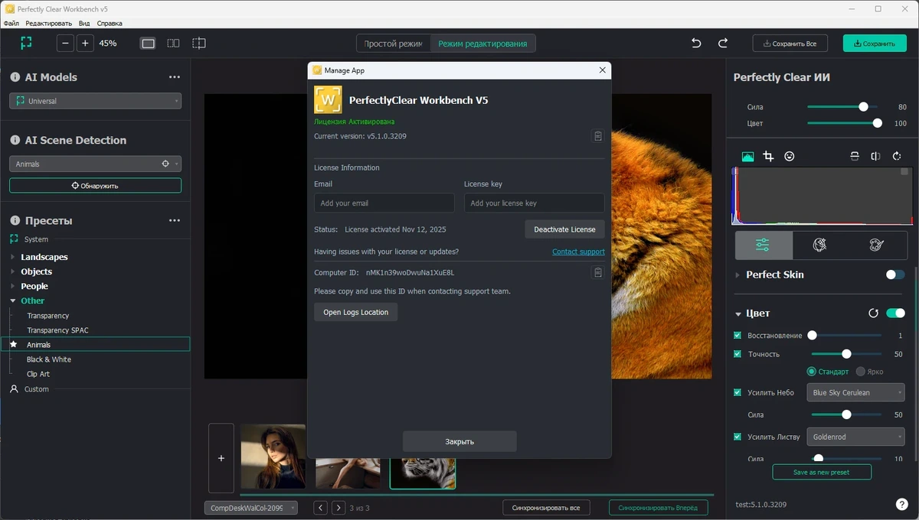Open Presets three-dot menu
919x520 pixels.
[175, 221]
